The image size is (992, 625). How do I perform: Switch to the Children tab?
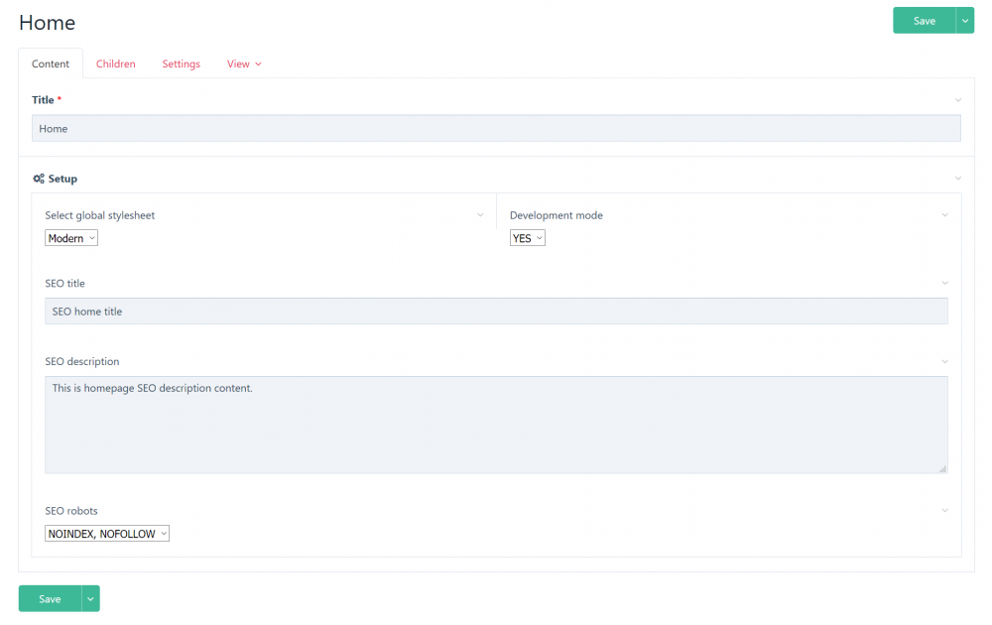[x=116, y=63]
